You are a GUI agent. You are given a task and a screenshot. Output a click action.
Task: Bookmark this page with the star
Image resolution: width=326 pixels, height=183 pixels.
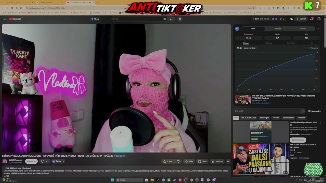pos(253,8)
